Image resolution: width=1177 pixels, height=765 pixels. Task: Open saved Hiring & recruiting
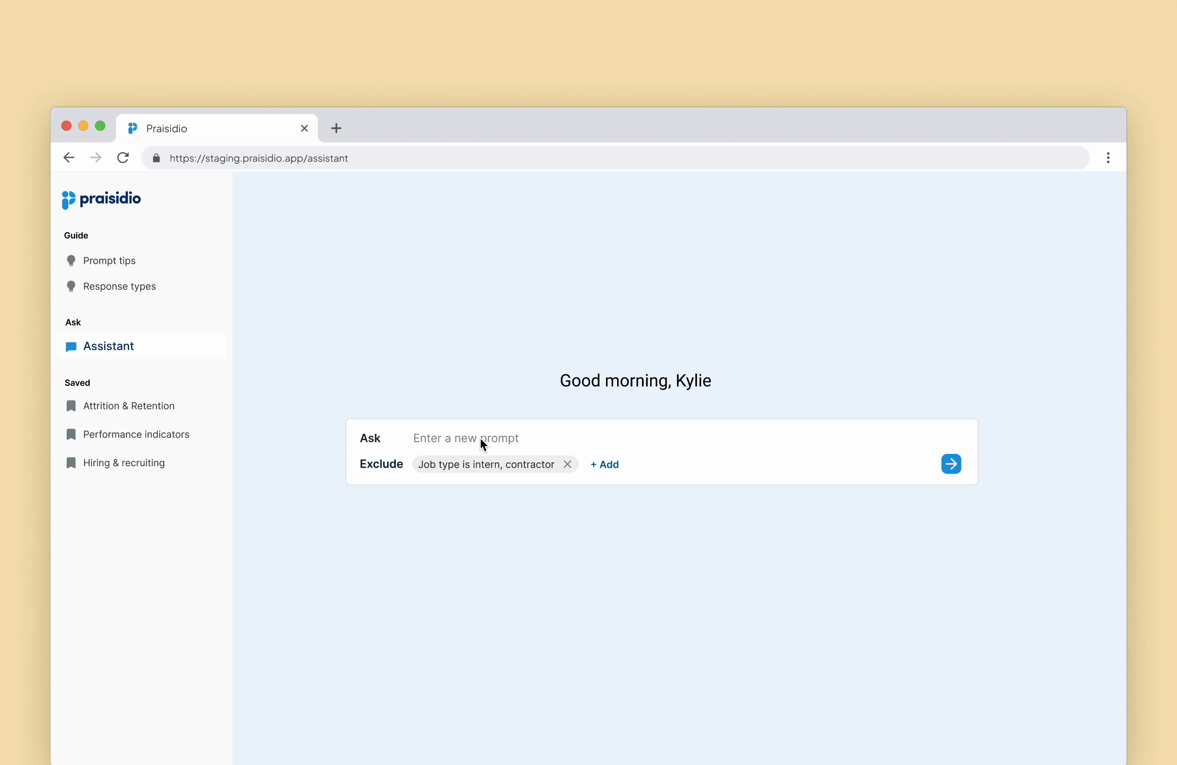[x=124, y=463]
